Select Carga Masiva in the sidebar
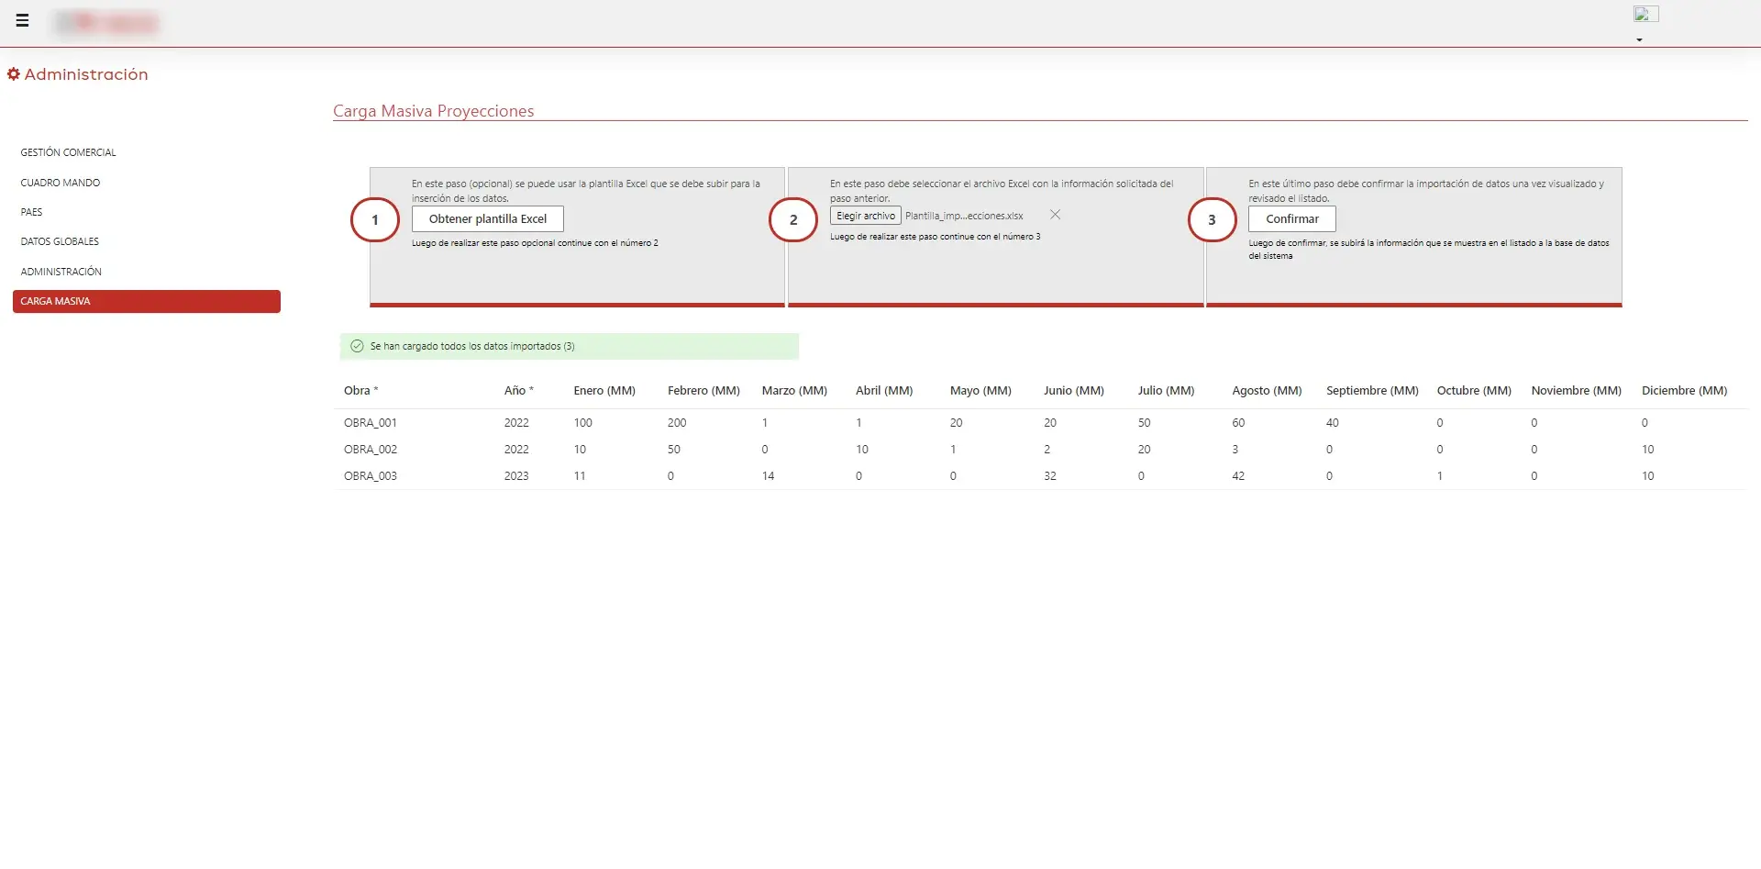This screenshot has height=869, width=1761. [x=147, y=301]
